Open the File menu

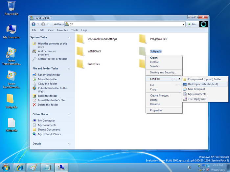pyautogui.click(x=34, y=30)
